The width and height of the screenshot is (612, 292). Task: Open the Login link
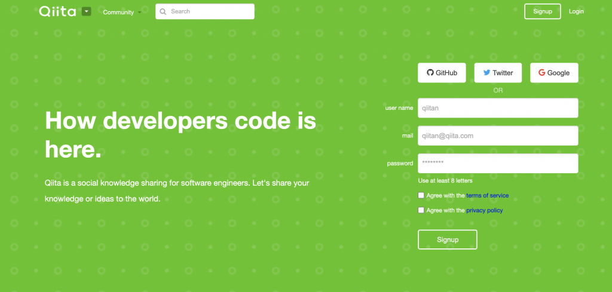pos(576,11)
